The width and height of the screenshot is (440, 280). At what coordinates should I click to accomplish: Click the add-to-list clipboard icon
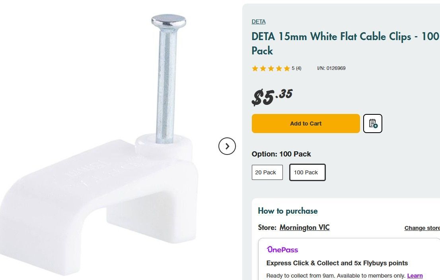(373, 124)
